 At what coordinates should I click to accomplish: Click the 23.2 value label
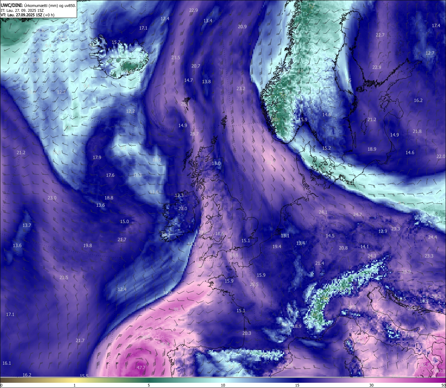pyautogui.click(x=241, y=88)
